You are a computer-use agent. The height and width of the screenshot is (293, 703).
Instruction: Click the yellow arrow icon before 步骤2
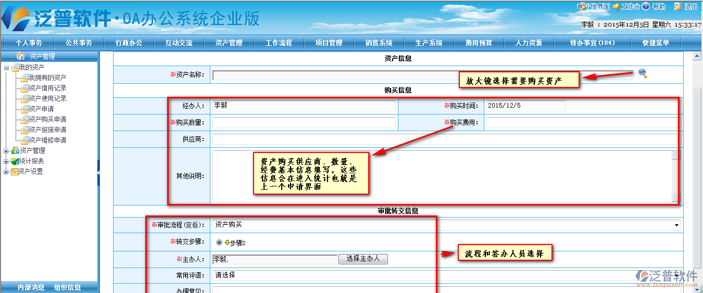point(227,243)
